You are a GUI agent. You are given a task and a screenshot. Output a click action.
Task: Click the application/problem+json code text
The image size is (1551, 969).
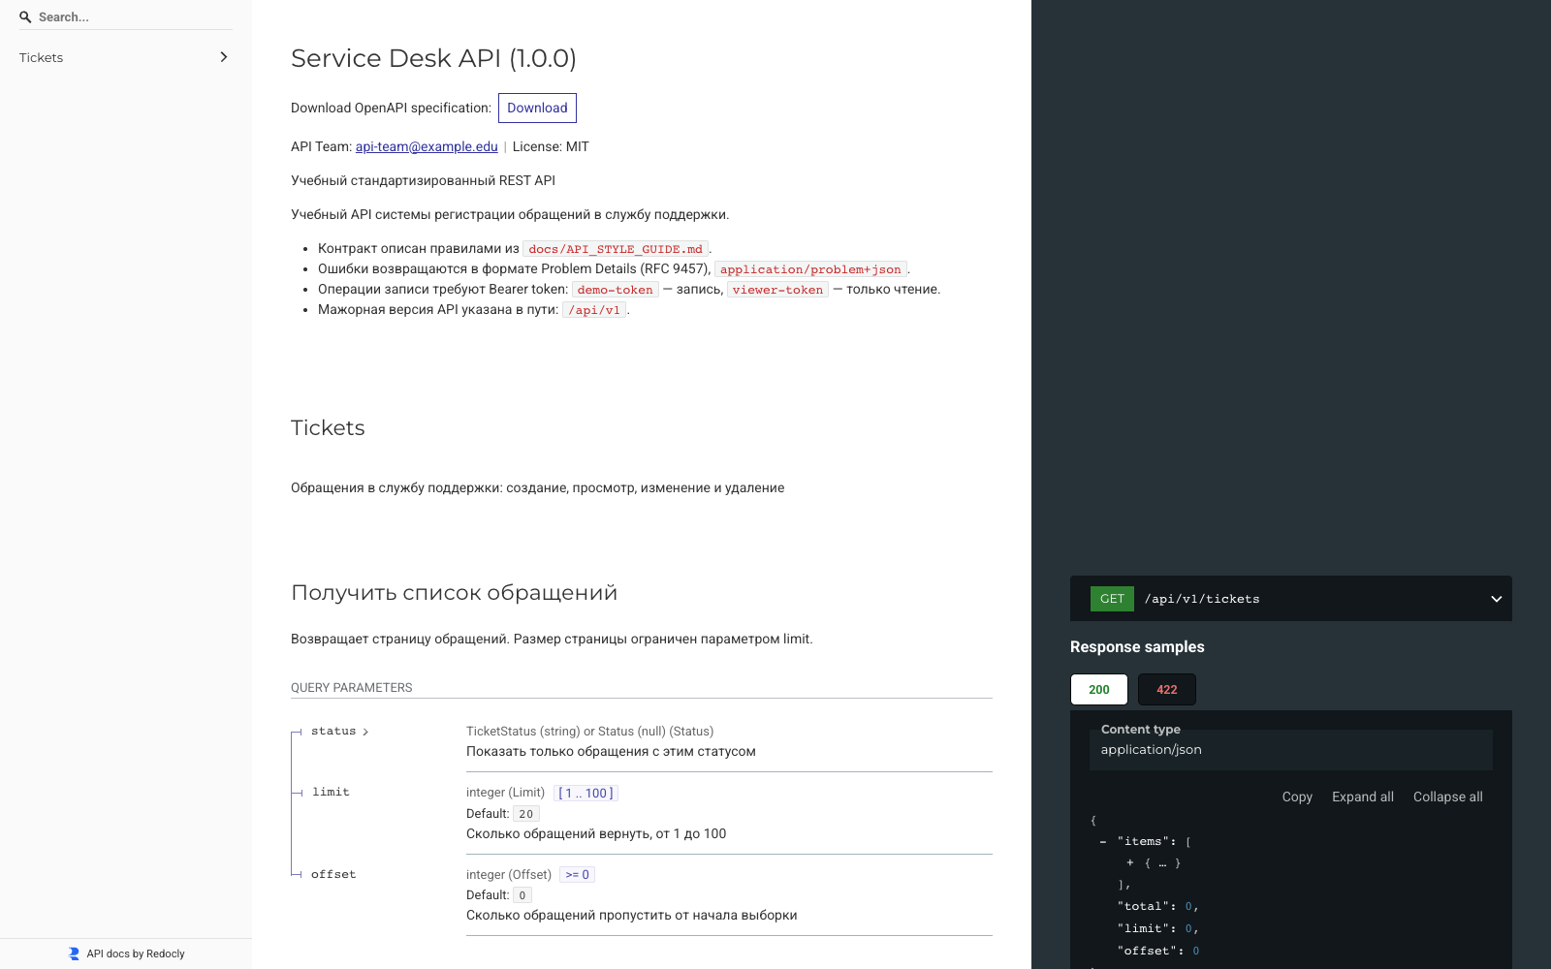point(810,269)
